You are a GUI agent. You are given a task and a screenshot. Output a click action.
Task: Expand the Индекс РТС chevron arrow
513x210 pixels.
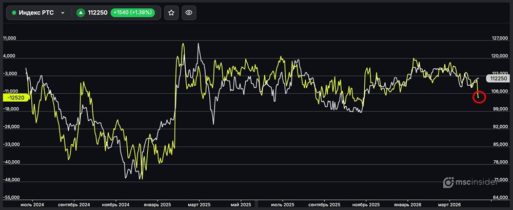click(63, 13)
